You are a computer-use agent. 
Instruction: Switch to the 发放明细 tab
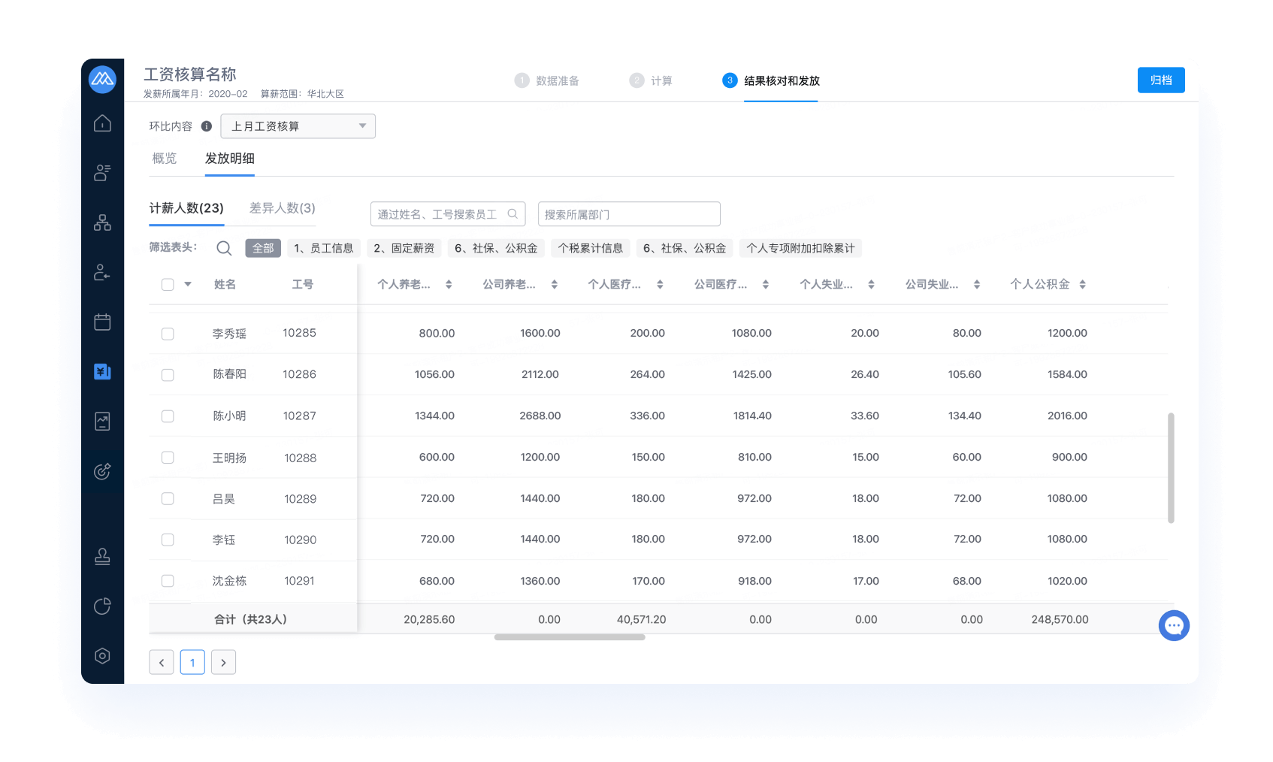[x=230, y=159]
